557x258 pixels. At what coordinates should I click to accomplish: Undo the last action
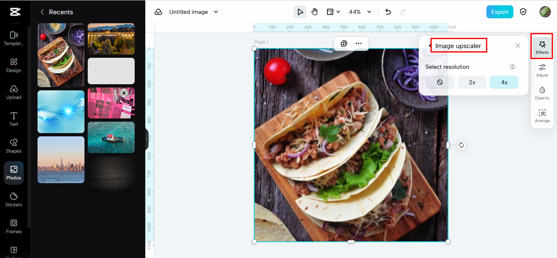coord(388,12)
